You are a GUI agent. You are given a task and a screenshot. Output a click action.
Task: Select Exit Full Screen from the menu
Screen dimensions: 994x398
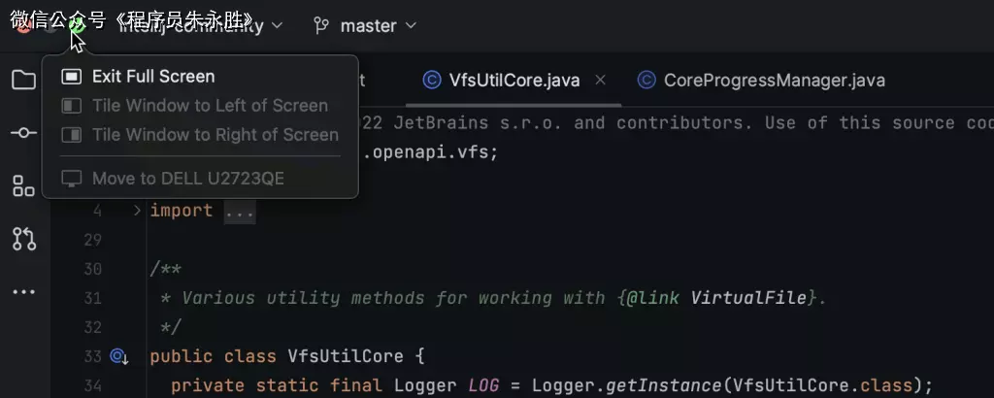click(153, 77)
